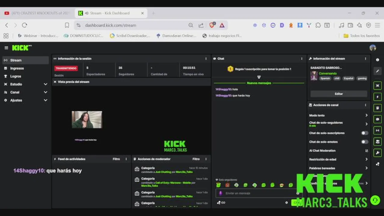Viewport: 384px width, 216px height.
Task: Open the Palabras baneadas chevron
Action: (366, 168)
